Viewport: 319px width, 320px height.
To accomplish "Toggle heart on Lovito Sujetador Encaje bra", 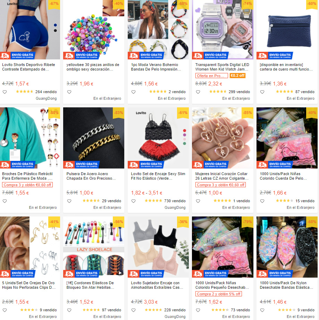I will (134, 310).
